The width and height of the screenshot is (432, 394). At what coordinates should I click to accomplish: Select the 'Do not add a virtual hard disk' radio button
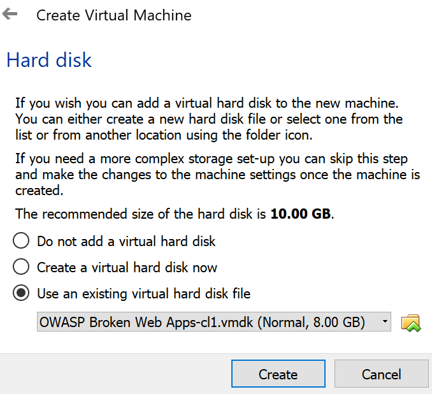pyautogui.click(x=22, y=241)
